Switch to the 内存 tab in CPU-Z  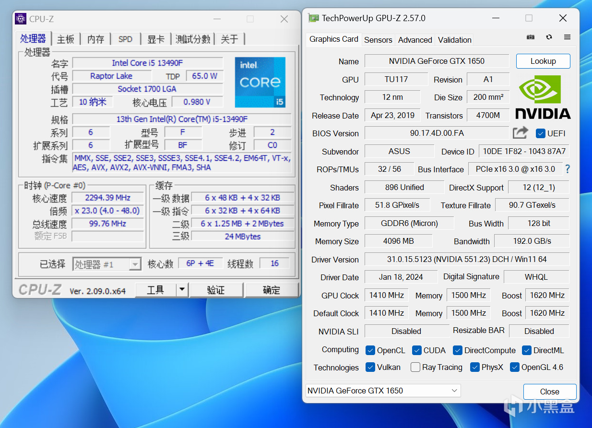pos(95,39)
